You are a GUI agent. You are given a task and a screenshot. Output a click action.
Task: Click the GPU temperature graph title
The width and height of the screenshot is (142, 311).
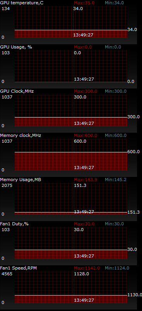(x=22, y=3)
